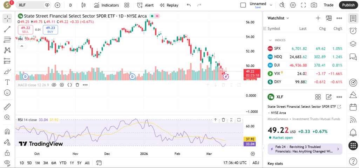The height and width of the screenshot is (168, 359).
Task: Open the Alerts panel in right sidebar
Action: 353,31
